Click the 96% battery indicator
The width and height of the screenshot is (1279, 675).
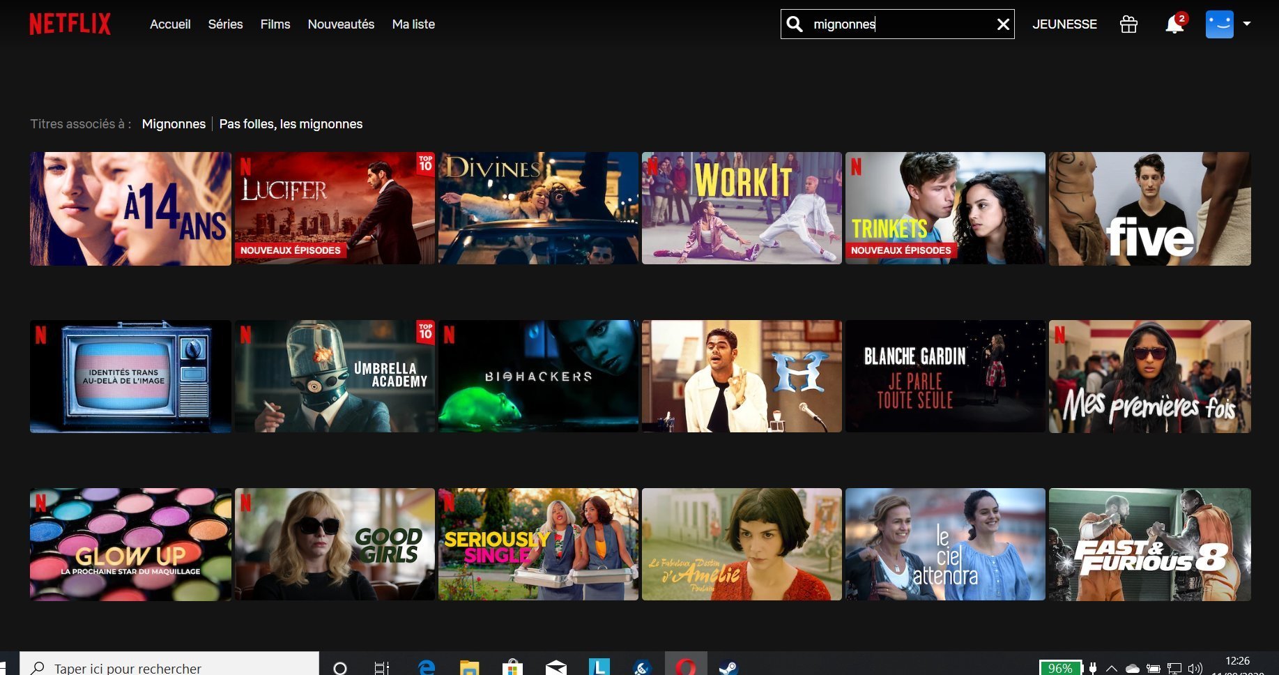click(1060, 667)
